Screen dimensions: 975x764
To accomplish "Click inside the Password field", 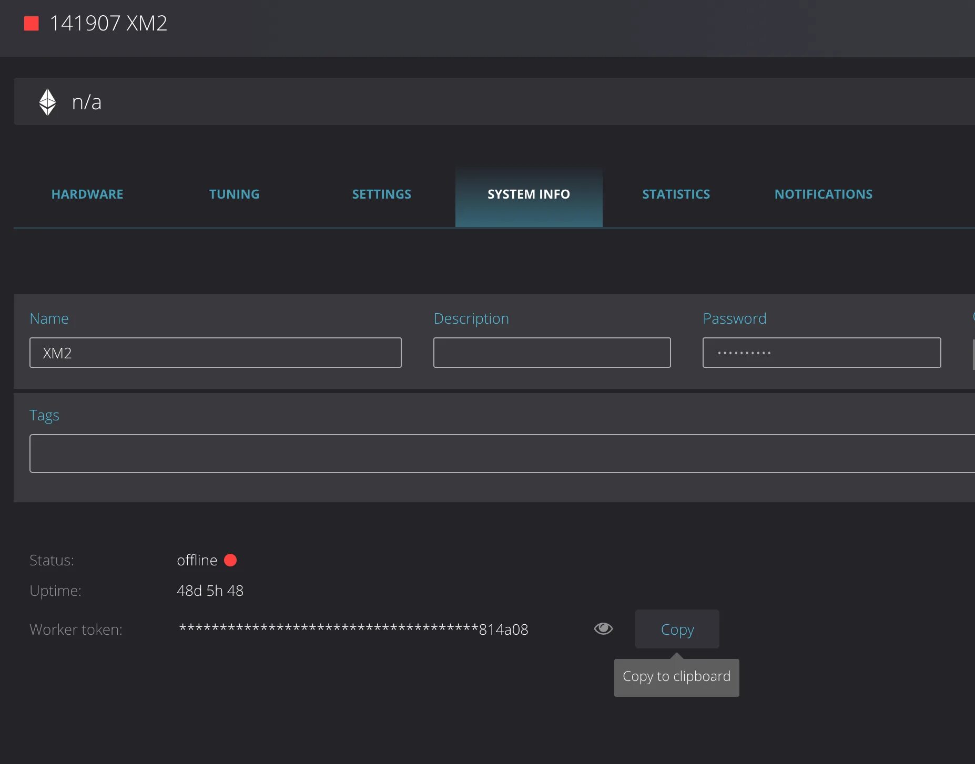I will (x=822, y=353).
